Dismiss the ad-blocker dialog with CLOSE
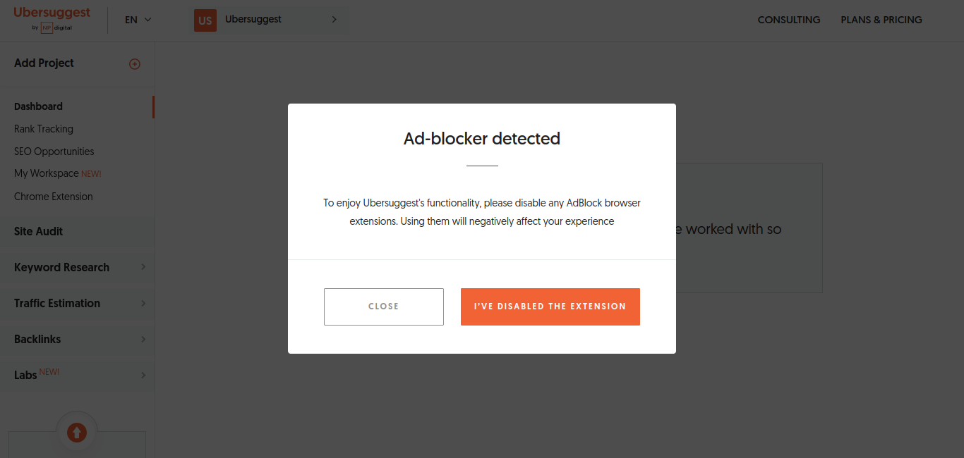Image resolution: width=964 pixels, height=458 pixels. click(x=383, y=307)
